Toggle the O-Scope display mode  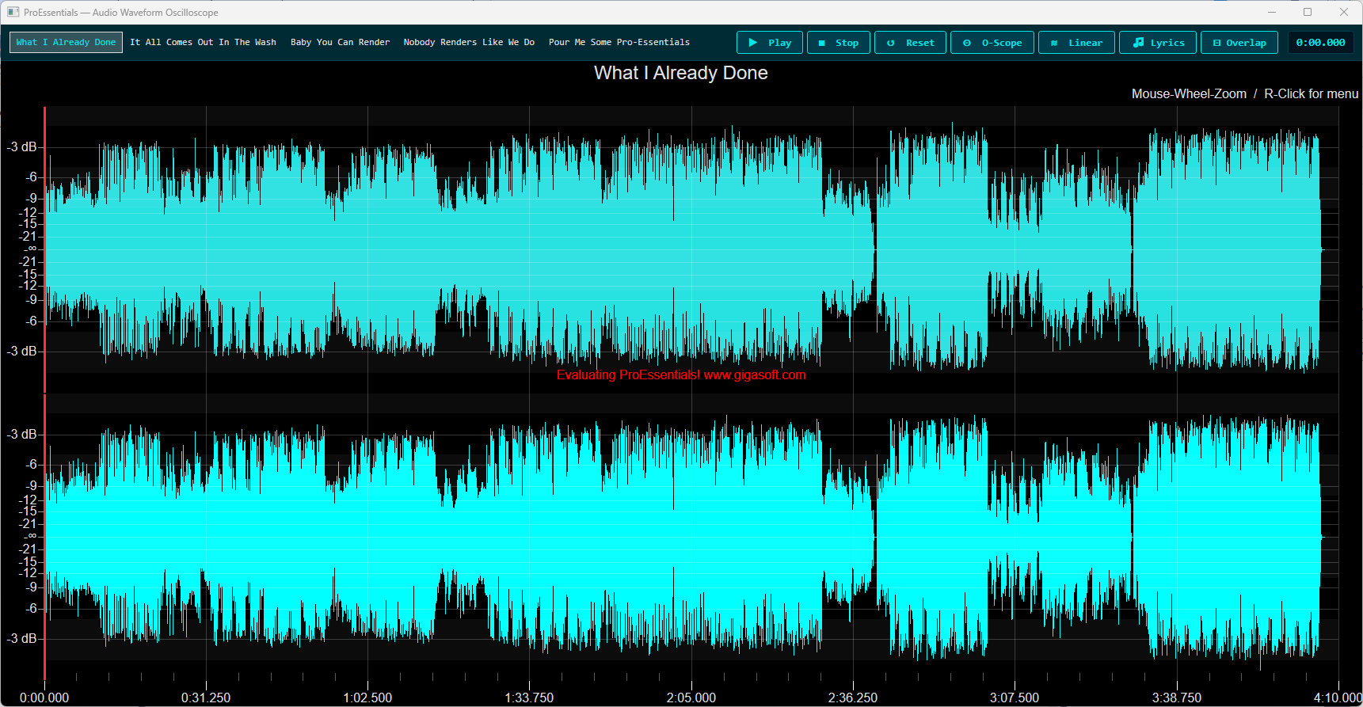(x=992, y=43)
